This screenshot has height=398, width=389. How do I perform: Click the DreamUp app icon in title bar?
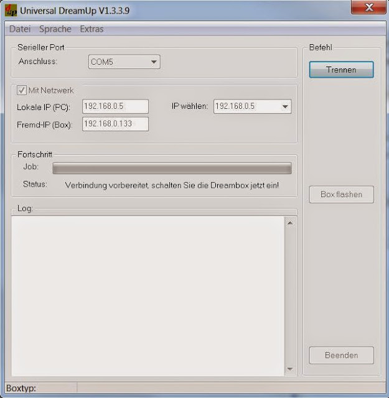[x=11, y=11]
